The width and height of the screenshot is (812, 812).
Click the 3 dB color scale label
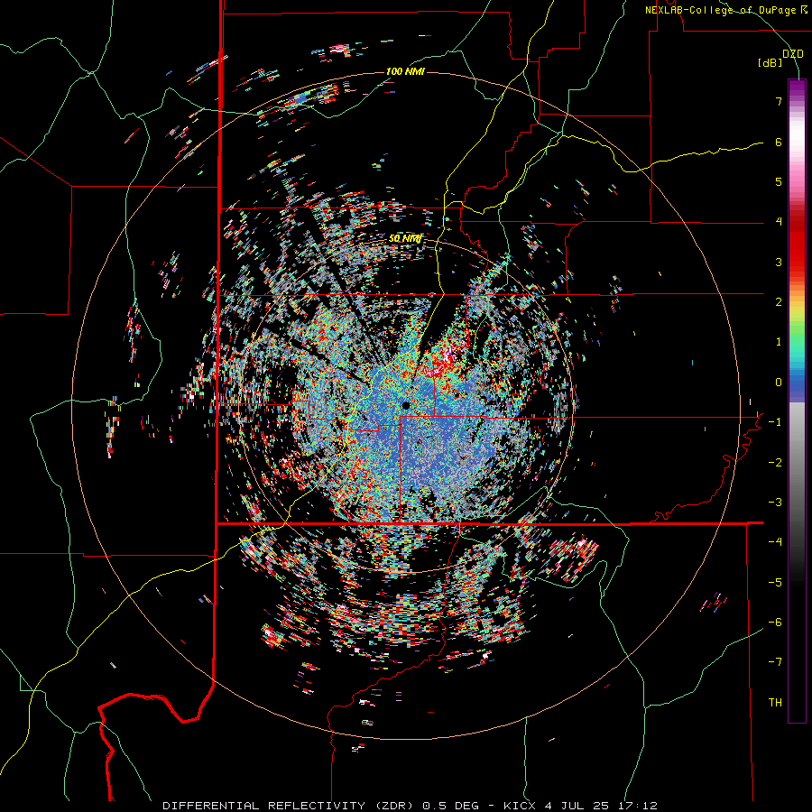(779, 262)
